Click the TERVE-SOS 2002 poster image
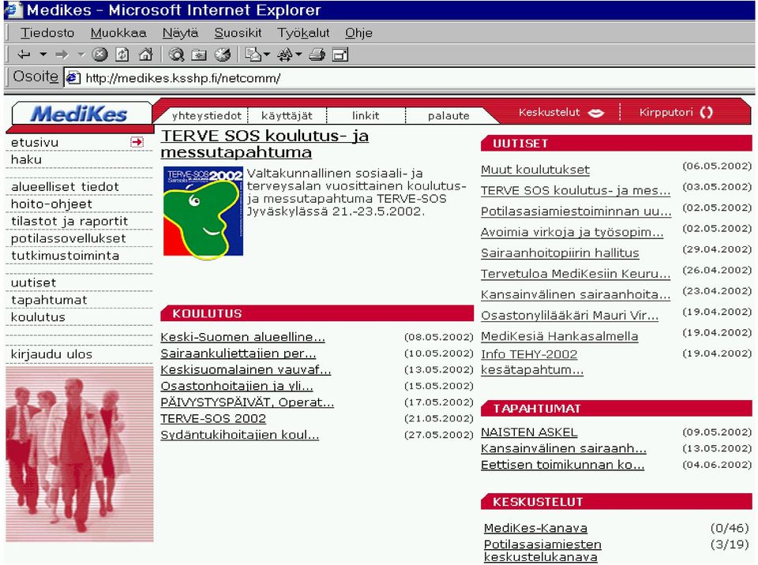This screenshot has height=565, width=758. coord(203,211)
